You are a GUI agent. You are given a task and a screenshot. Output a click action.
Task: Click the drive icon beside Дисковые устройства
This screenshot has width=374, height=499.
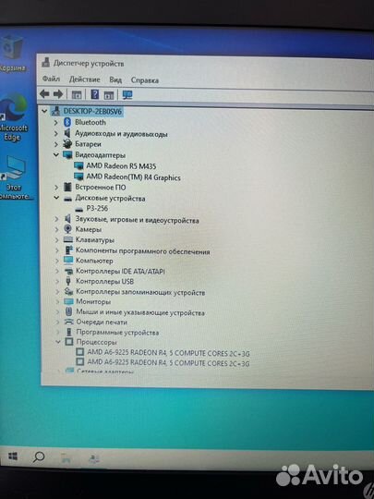pos(67,199)
